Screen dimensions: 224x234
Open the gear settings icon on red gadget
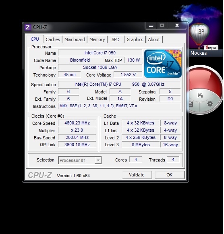coord(210,104)
